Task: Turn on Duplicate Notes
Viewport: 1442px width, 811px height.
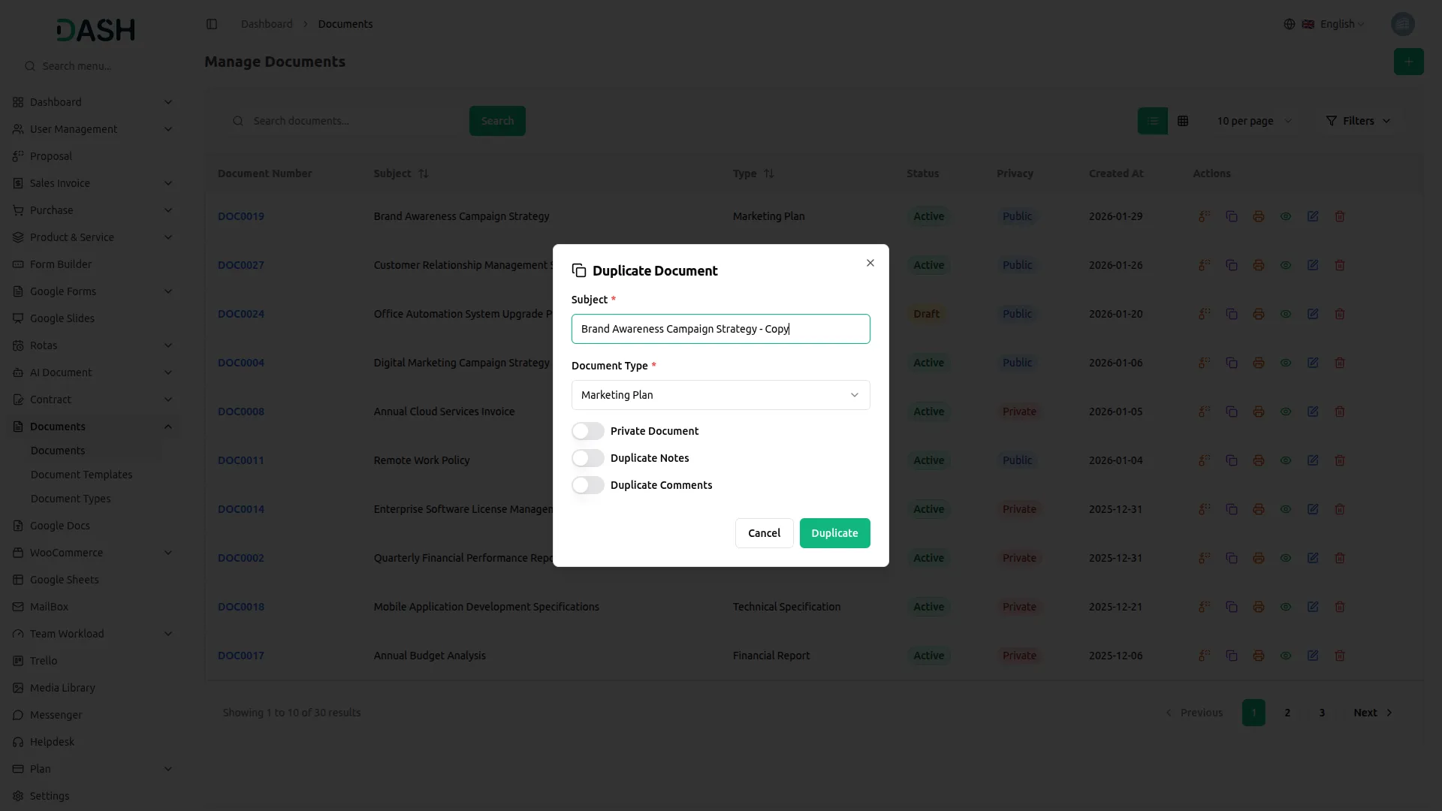Action: [588, 458]
